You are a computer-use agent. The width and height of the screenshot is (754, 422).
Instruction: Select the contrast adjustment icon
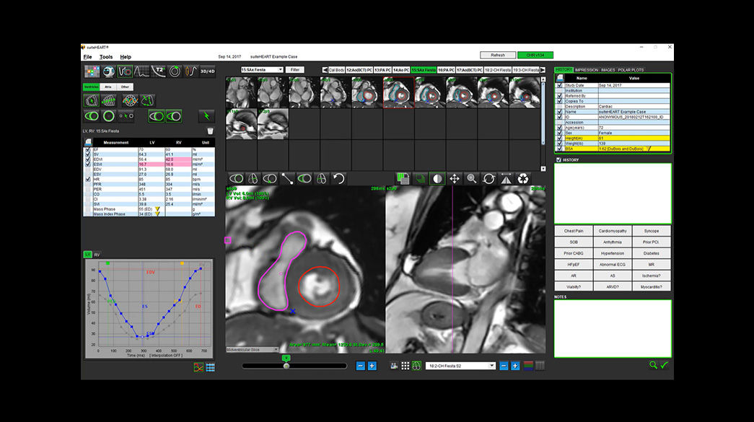tap(437, 178)
